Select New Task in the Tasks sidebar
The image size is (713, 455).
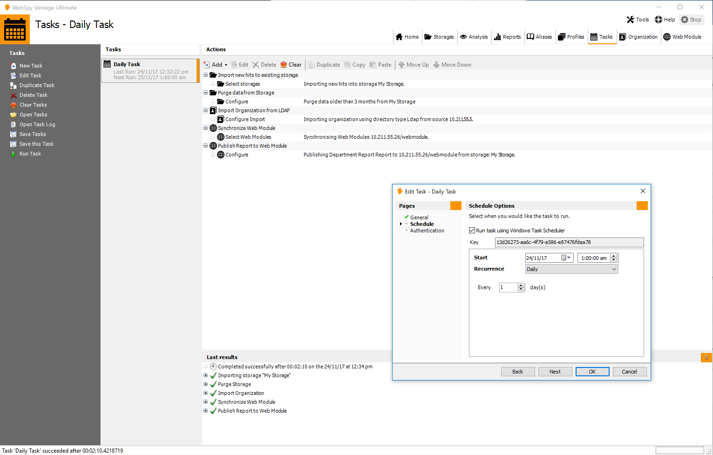coord(31,65)
